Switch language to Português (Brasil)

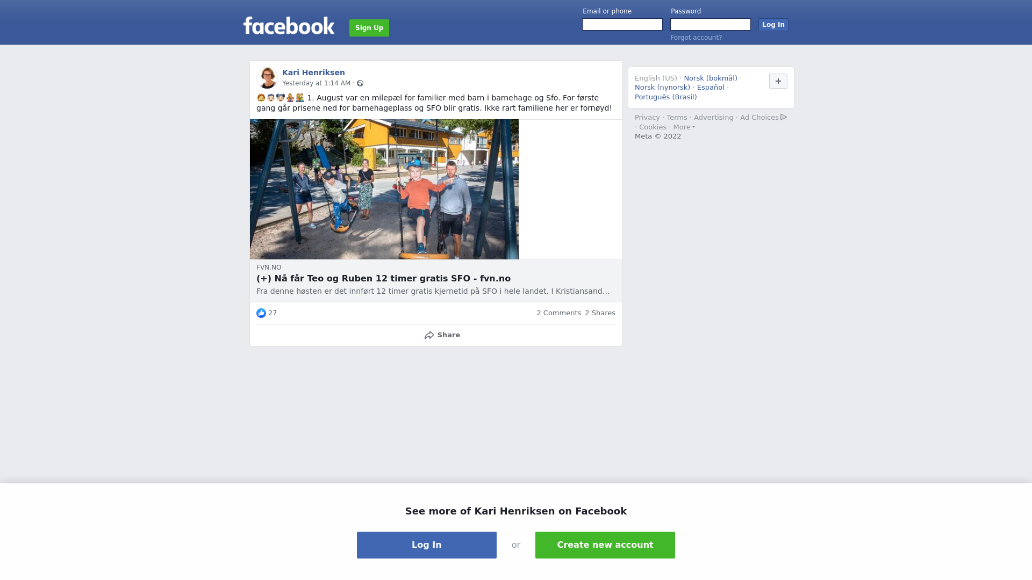tap(665, 97)
